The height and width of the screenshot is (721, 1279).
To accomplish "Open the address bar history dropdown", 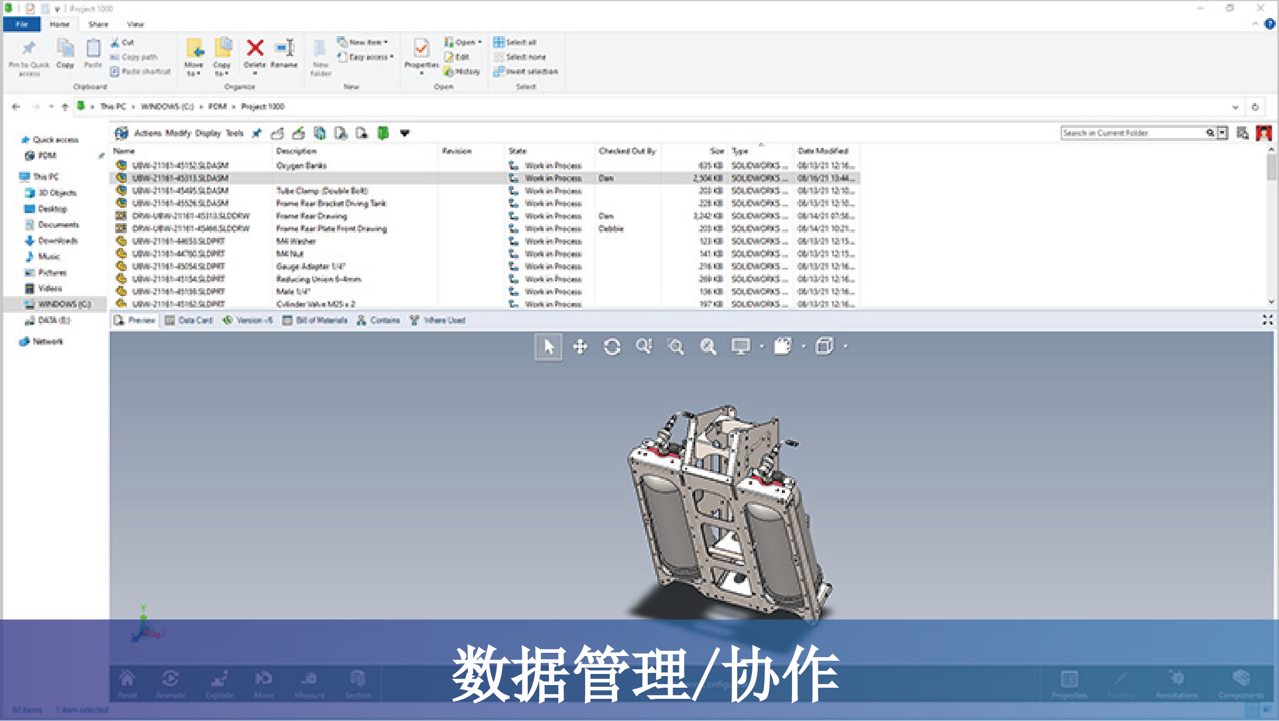I will (1235, 107).
